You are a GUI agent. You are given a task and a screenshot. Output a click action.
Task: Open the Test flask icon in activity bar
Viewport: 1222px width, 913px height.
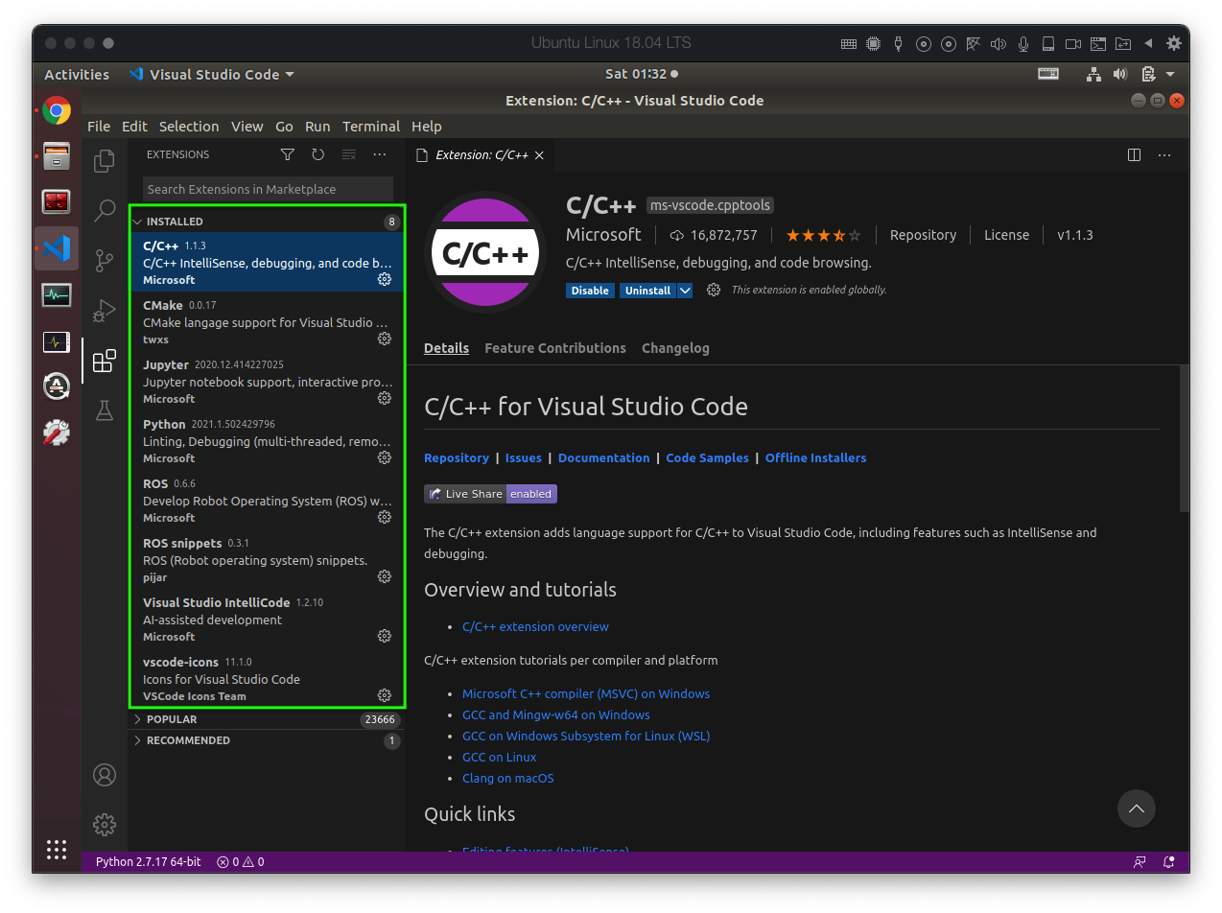coord(105,410)
